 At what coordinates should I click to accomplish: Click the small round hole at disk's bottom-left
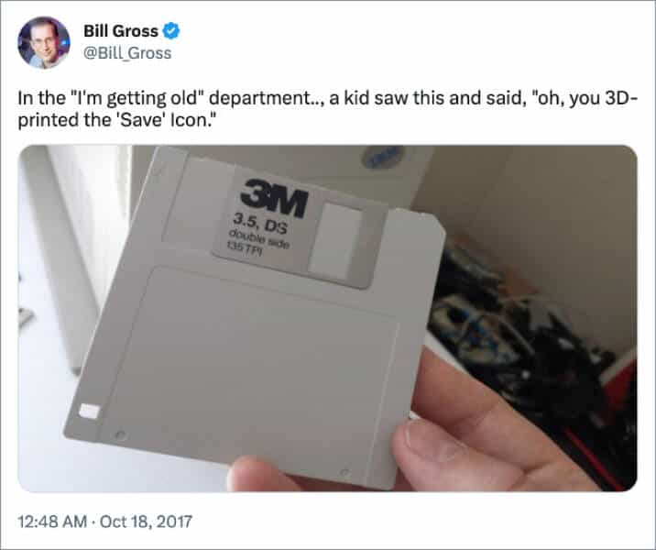click(x=121, y=434)
